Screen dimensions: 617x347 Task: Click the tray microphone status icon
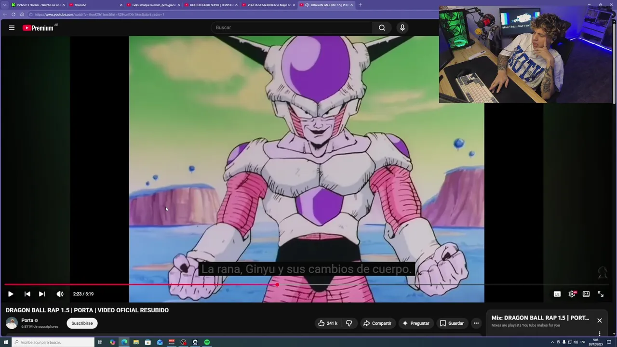tap(564, 342)
